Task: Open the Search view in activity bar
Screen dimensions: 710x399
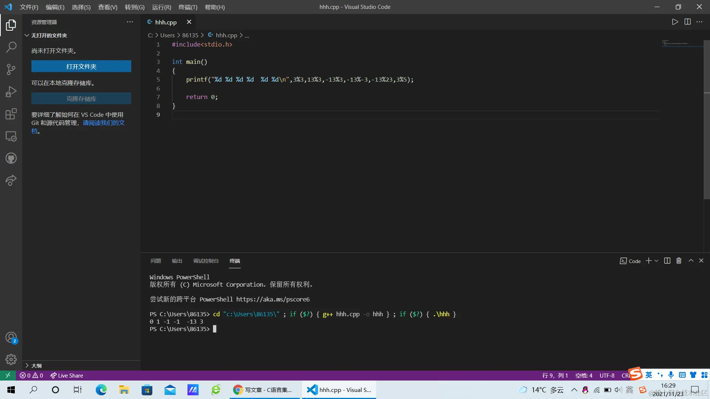Action: (11, 47)
